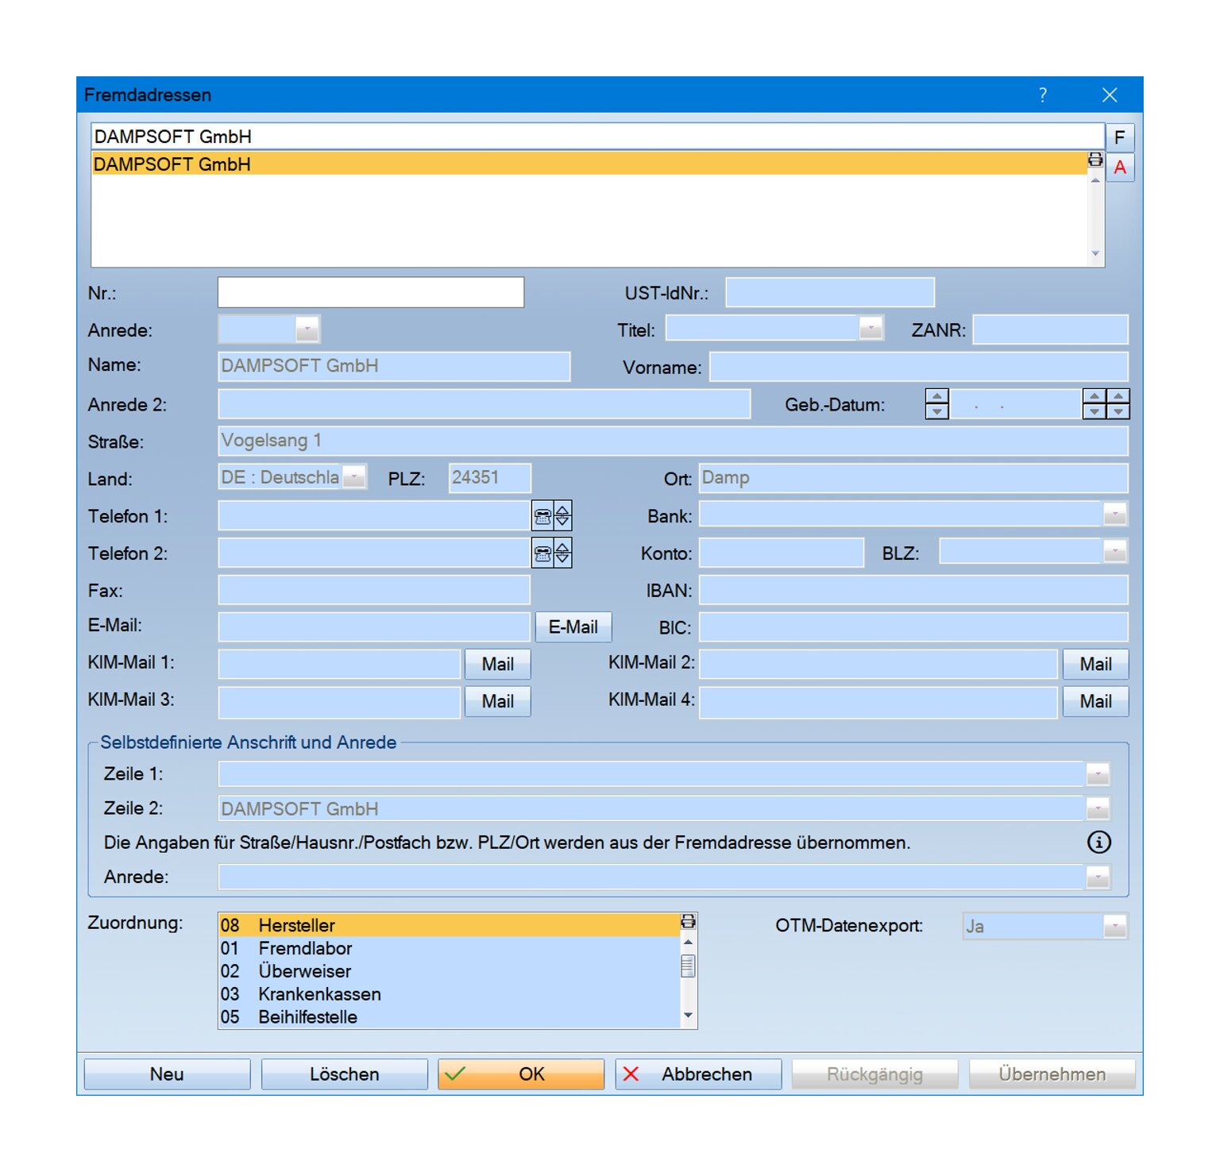Click up-down arrows icon beside Telefon 2
This screenshot has width=1220, height=1172.
coord(562,553)
